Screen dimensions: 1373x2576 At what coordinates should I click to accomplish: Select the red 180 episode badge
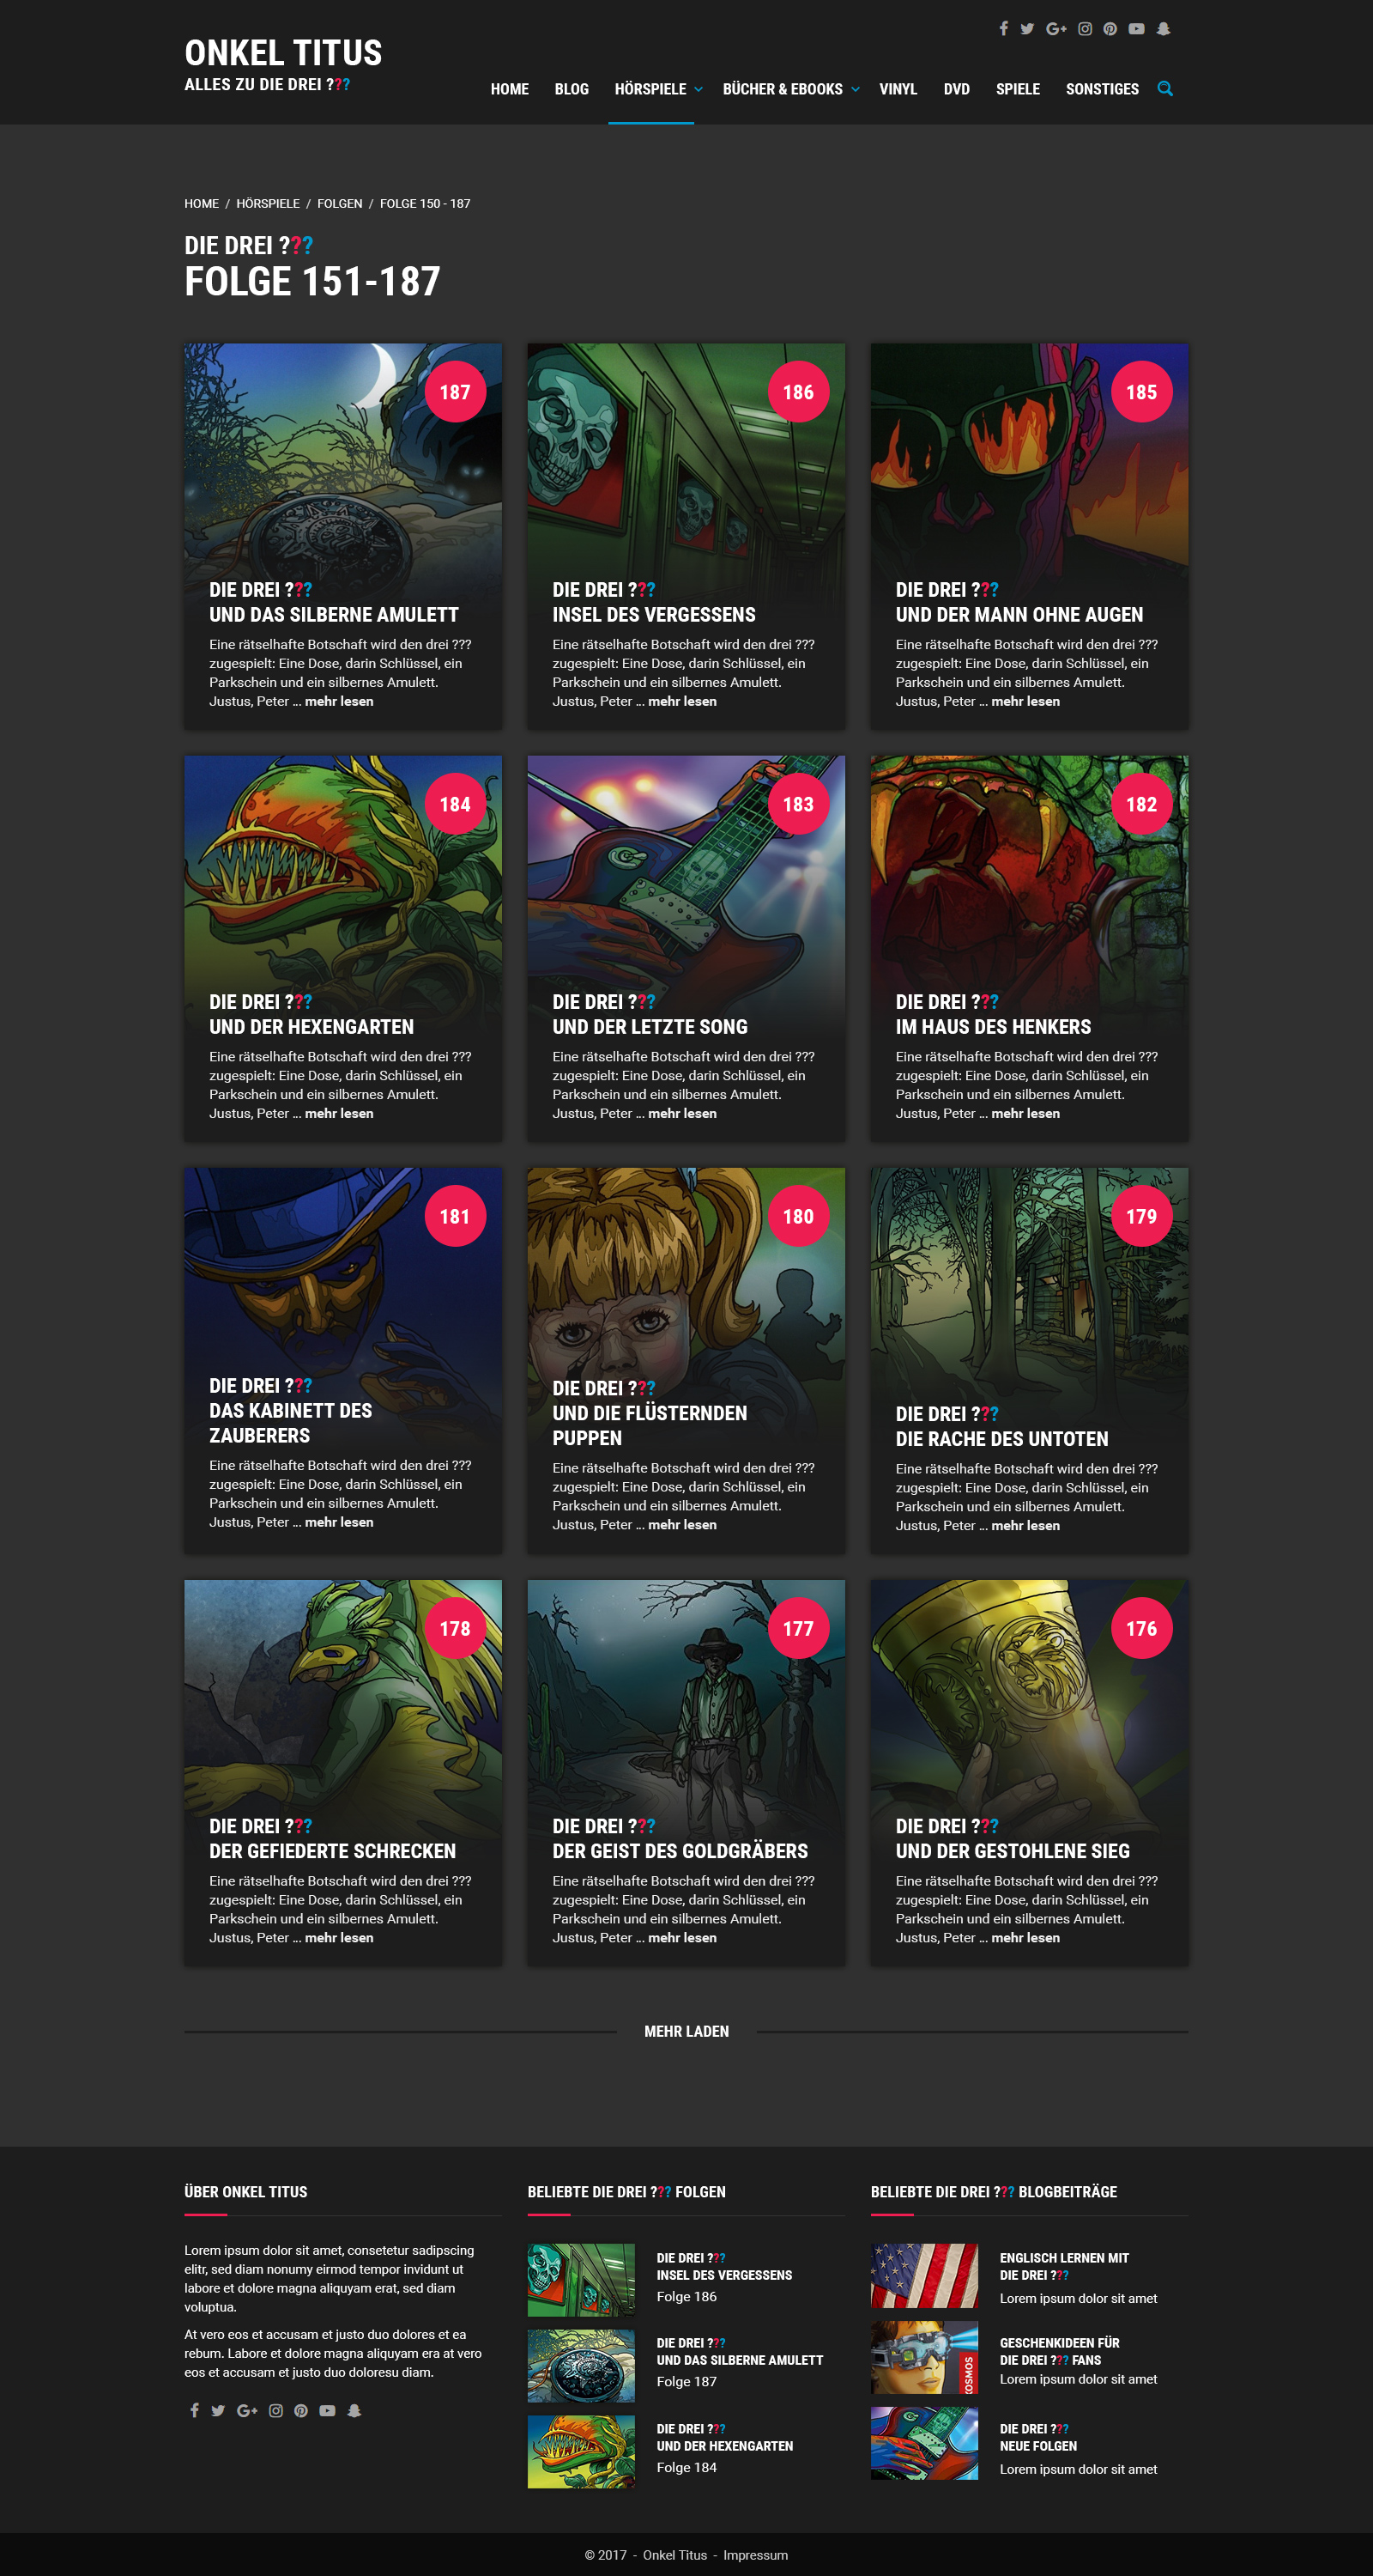[798, 1216]
